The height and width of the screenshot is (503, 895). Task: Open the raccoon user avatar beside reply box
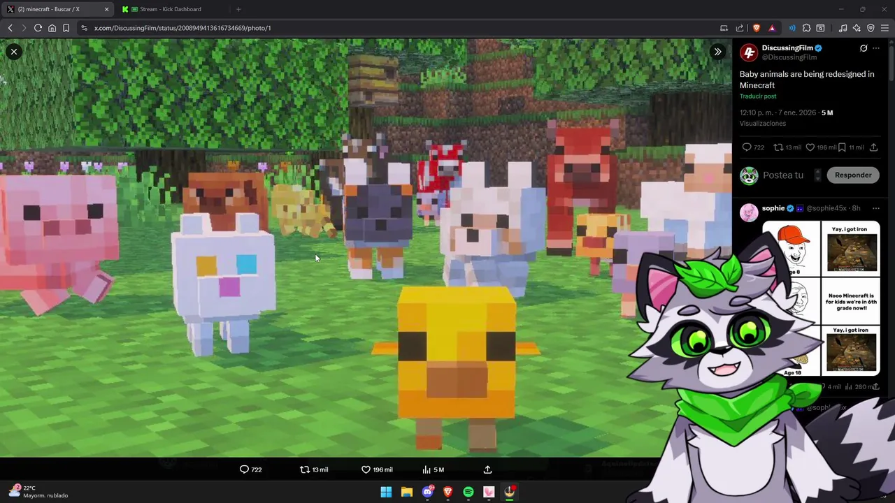(x=749, y=175)
